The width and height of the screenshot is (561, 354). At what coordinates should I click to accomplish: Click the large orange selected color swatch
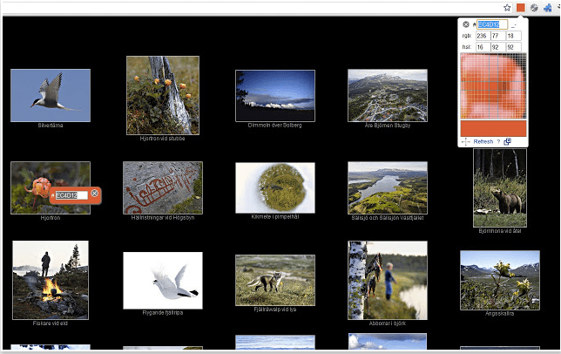coord(493,128)
